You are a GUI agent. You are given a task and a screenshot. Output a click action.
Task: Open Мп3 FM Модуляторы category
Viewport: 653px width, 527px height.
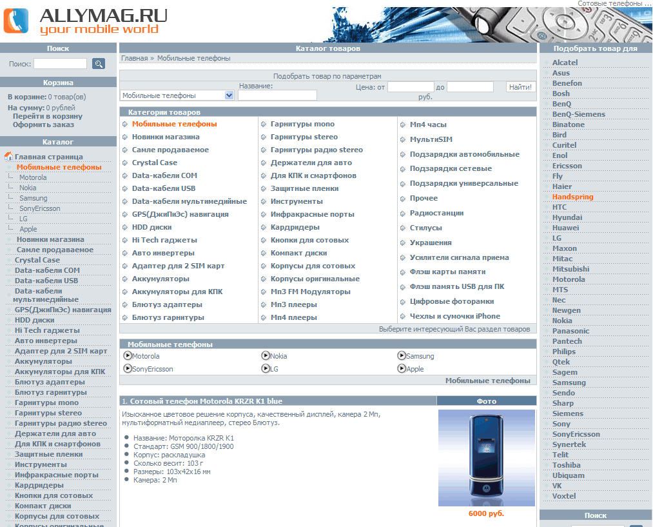coord(311,292)
